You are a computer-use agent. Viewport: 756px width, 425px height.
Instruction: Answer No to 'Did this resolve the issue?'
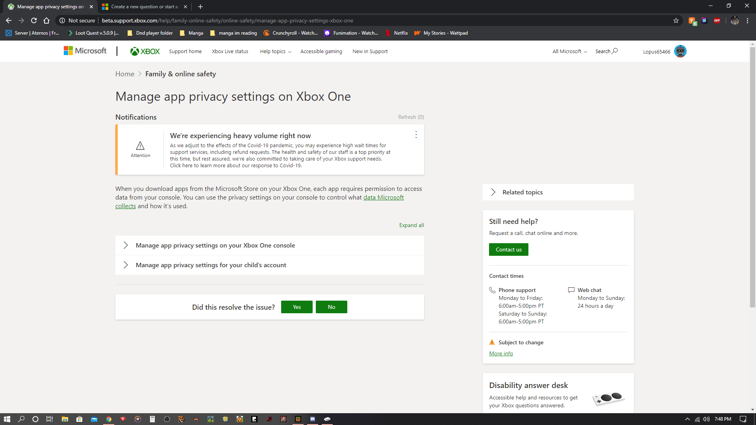(x=332, y=307)
